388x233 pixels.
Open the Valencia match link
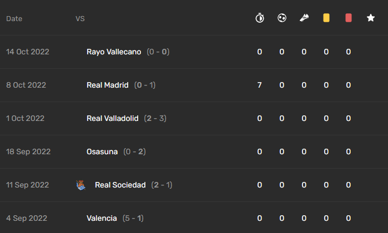coord(102,218)
